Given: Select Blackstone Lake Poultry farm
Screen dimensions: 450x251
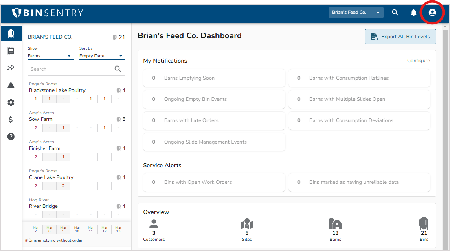Looking at the screenshot, I should pyautogui.click(x=57, y=90).
